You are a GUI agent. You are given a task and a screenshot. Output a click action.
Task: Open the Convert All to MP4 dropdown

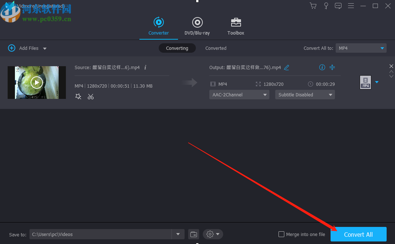(361, 48)
